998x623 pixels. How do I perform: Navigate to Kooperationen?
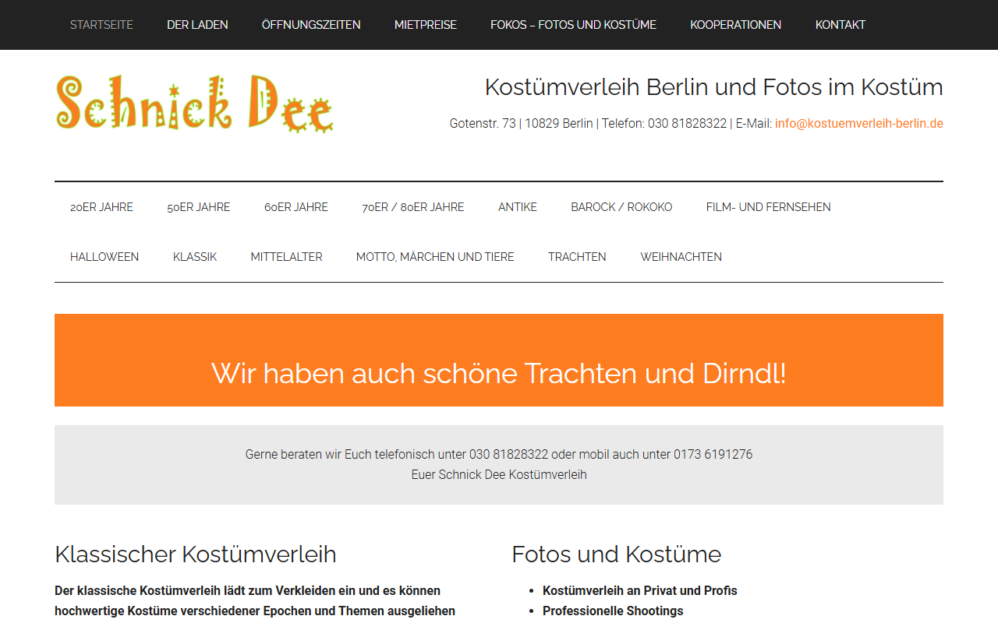[735, 25]
